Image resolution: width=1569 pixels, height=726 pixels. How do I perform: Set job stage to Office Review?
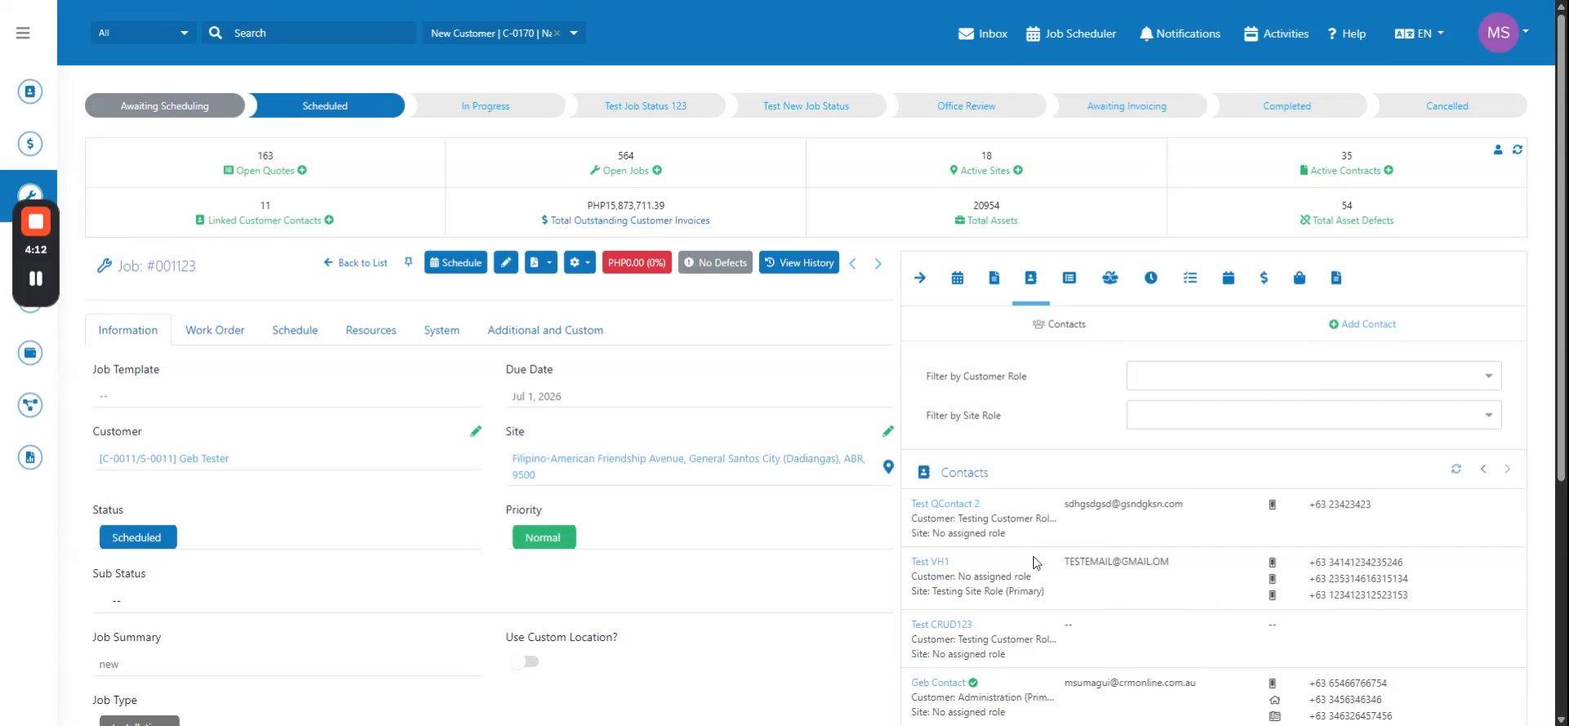966,105
